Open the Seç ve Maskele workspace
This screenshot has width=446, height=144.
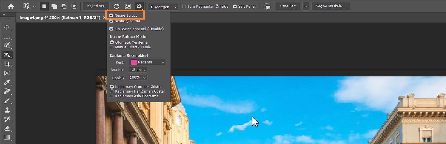click(331, 6)
